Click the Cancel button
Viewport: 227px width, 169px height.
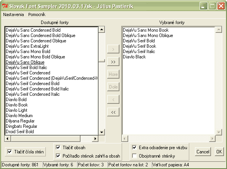(203, 151)
